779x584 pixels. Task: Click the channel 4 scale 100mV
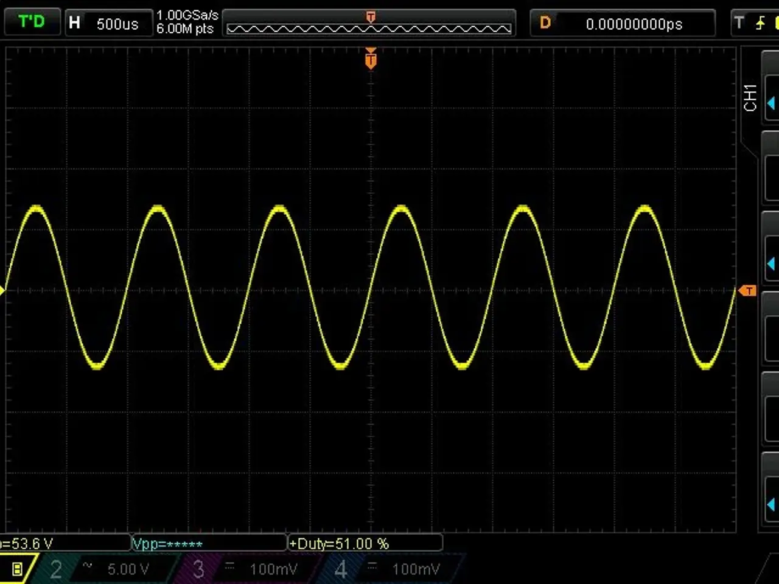point(416,569)
